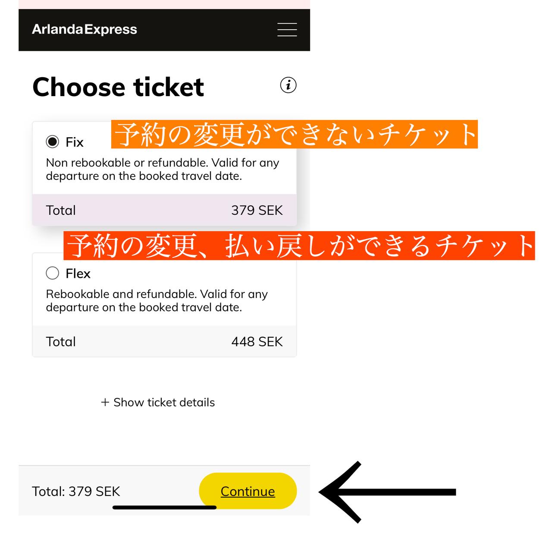Click the Total: 379 SEK footer text

coord(76,491)
